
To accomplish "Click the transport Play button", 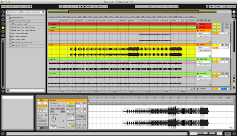I will pos(78,7).
